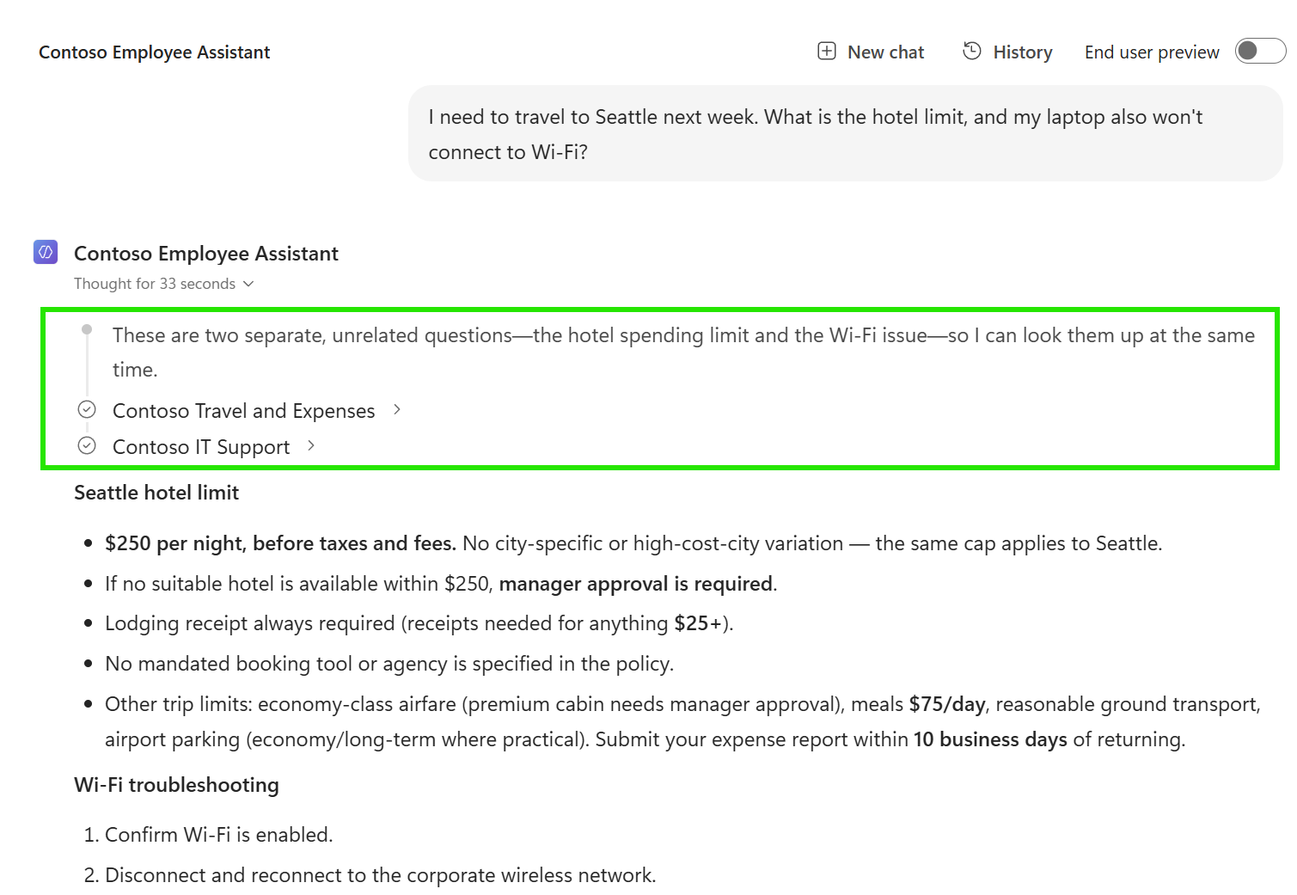This screenshot has height=895, width=1297.
Task: Open the Contoso IT Support step
Action: click(x=201, y=447)
